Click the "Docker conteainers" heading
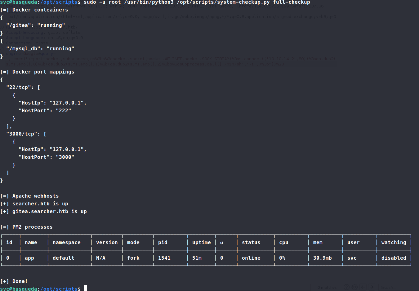 point(40,10)
